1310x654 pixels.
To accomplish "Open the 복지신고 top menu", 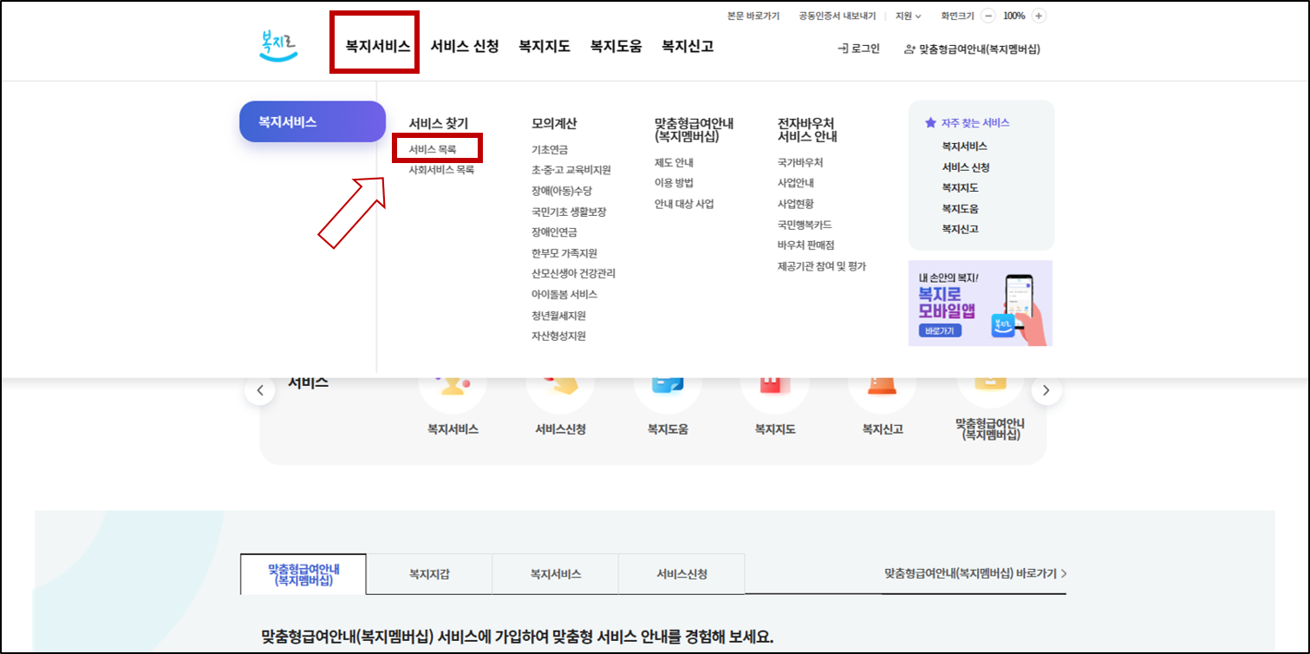I will pyautogui.click(x=688, y=46).
